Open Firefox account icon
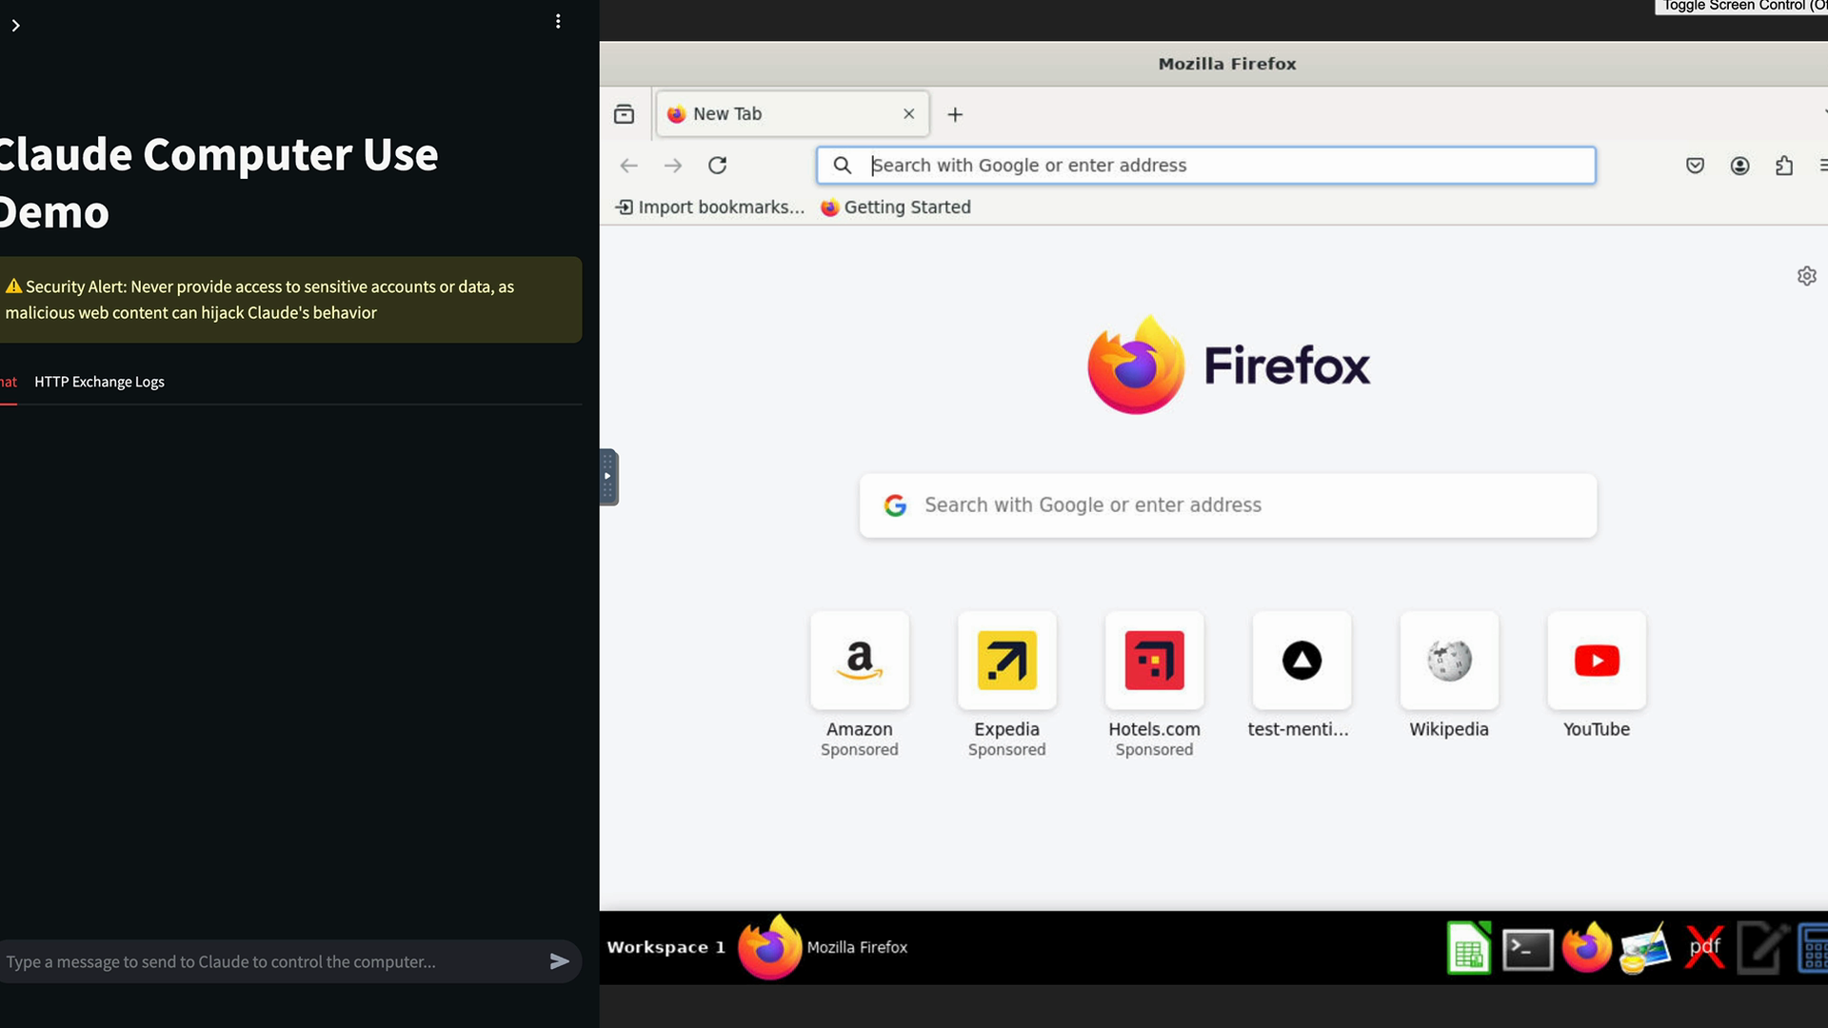 point(1739,166)
